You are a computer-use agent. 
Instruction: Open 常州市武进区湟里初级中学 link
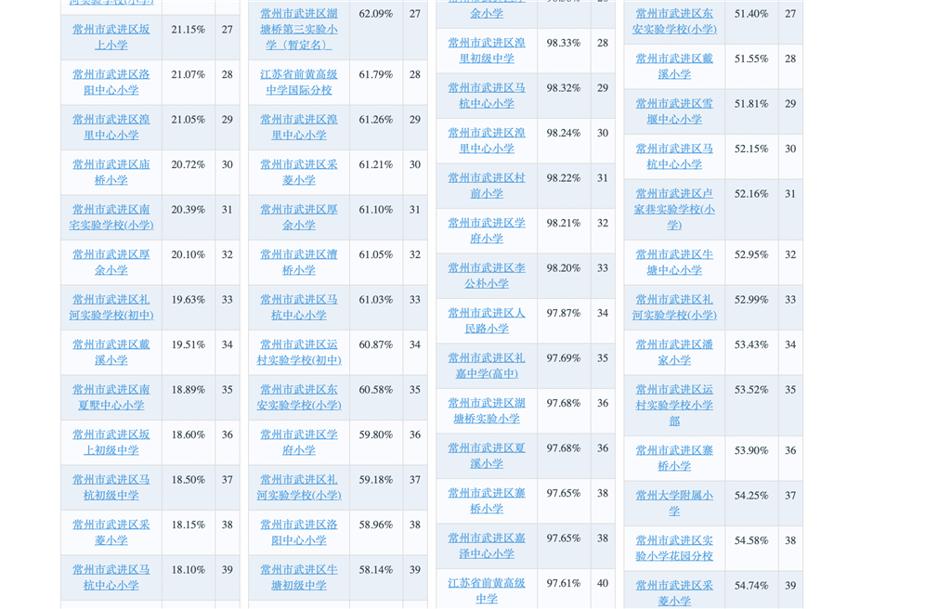pyautogui.click(x=487, y=50)
